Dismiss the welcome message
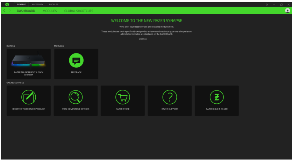The image size is (293, 163). (x=143, y=39)
